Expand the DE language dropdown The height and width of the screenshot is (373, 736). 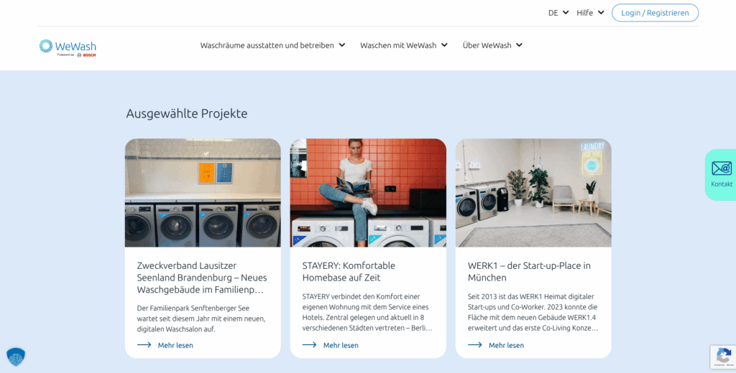click(x=558, y=13)
